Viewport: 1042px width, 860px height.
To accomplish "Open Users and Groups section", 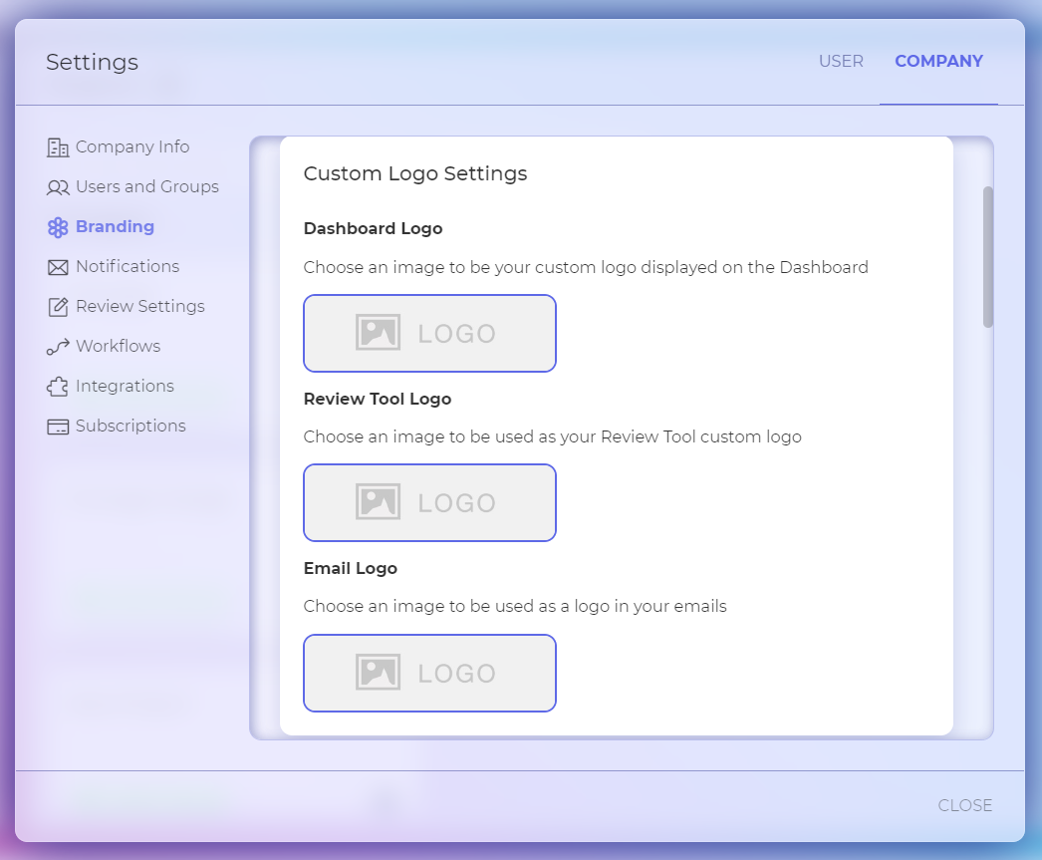I will 132,186.
